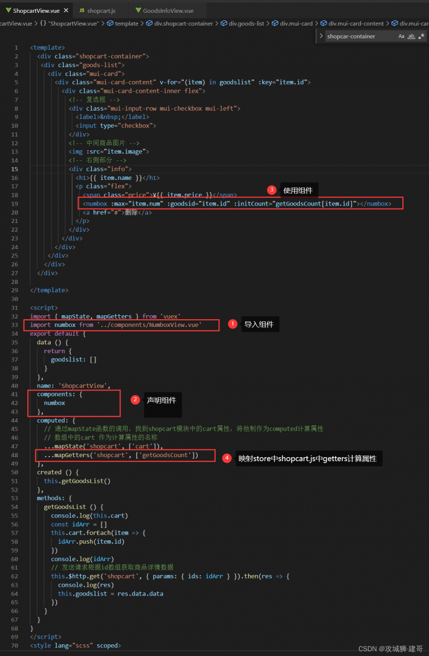The height and width of the screenshot is (656, 429).
Task: Click line number 1 in the gutter
Action: pos(17,48)
